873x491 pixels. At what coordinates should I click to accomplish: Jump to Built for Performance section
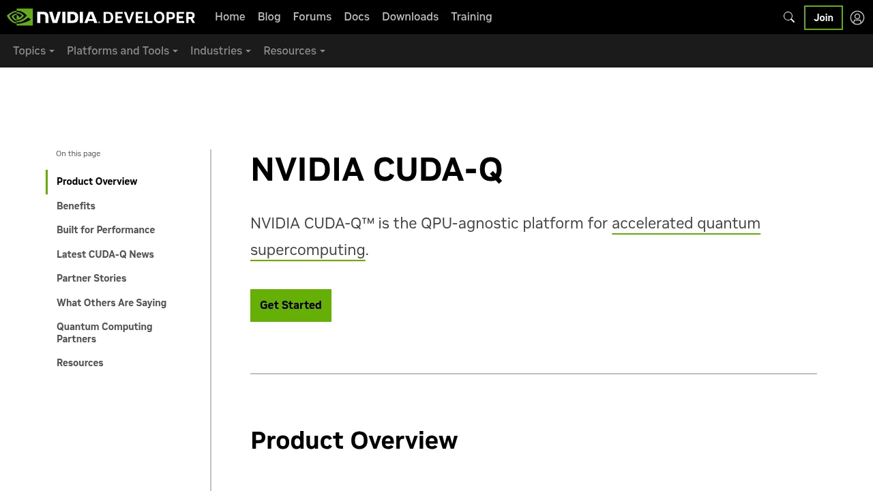pos(106,230)
